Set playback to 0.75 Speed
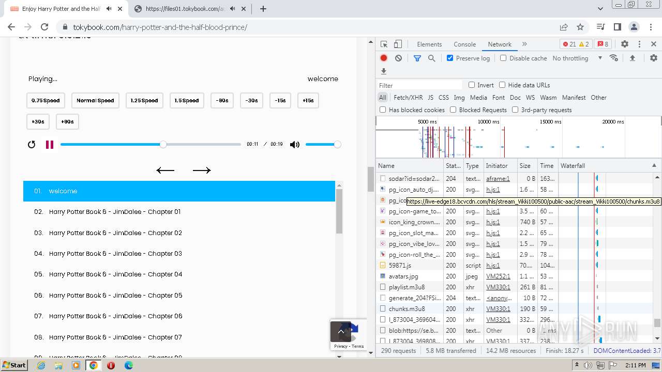 (x=46, y=101)
